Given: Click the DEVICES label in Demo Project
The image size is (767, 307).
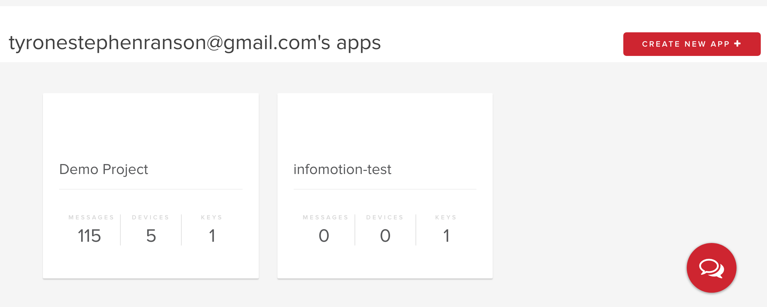Looking at the screenshot, I should [x=151, y=218].
